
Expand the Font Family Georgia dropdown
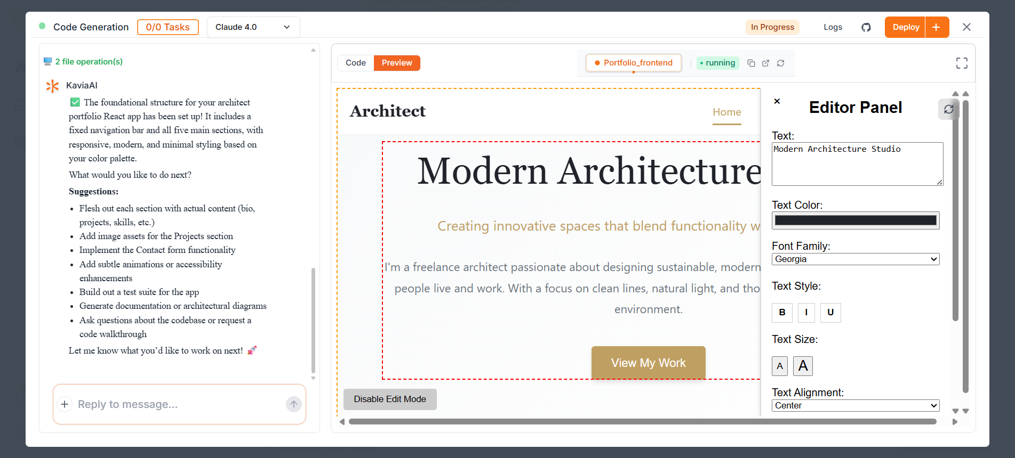click(855, 259)
